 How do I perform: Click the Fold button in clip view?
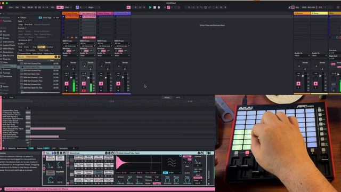click(x=11, y=98)
